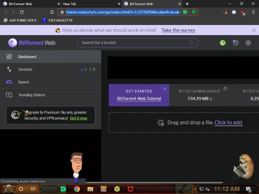The image size is (259, 194).
Task: Click the browser reload button
Action: click(x=22, y=12)
